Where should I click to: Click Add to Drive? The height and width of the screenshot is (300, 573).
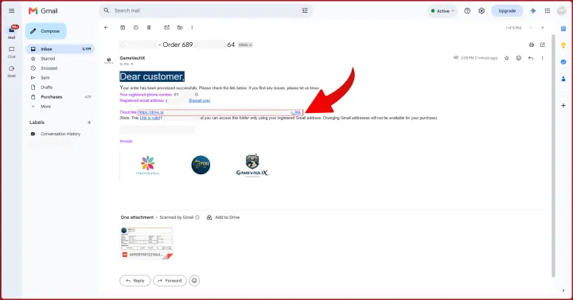(223, 217)
